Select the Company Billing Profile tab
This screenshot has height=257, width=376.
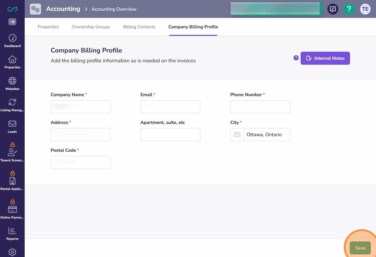point(193,27)
